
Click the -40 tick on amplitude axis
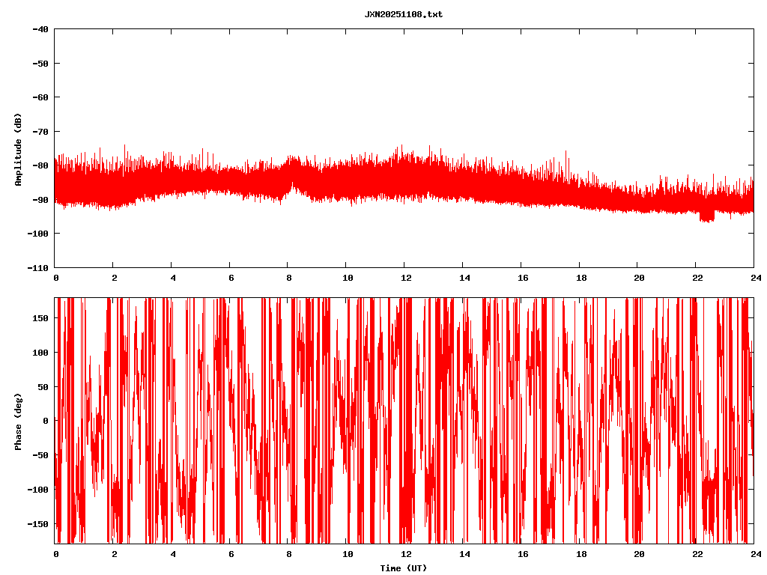pos(40,29)
